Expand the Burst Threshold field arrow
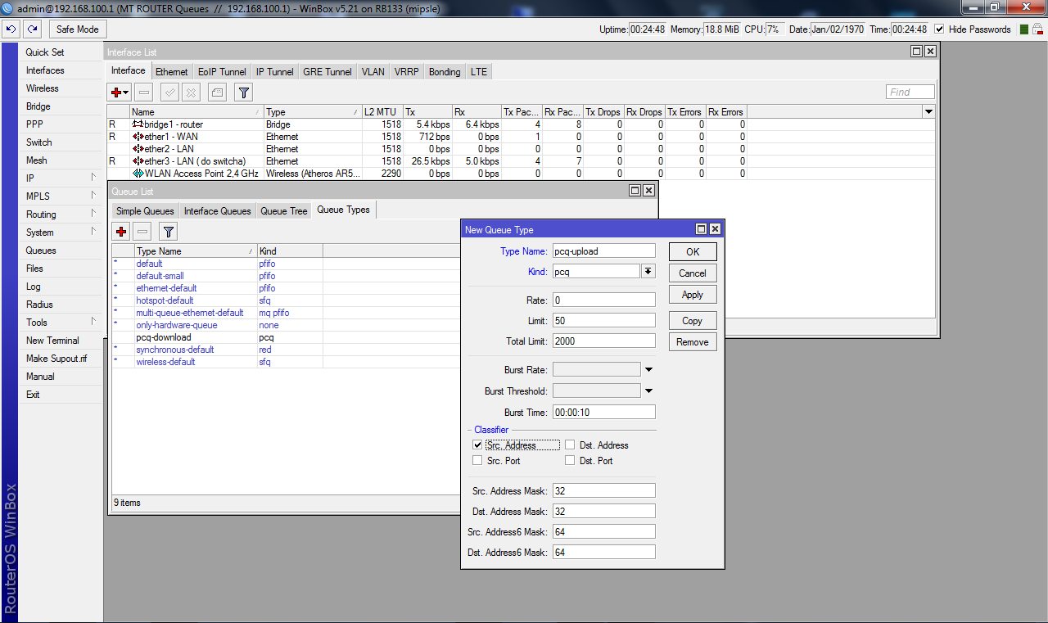 [x=648, y=391]
